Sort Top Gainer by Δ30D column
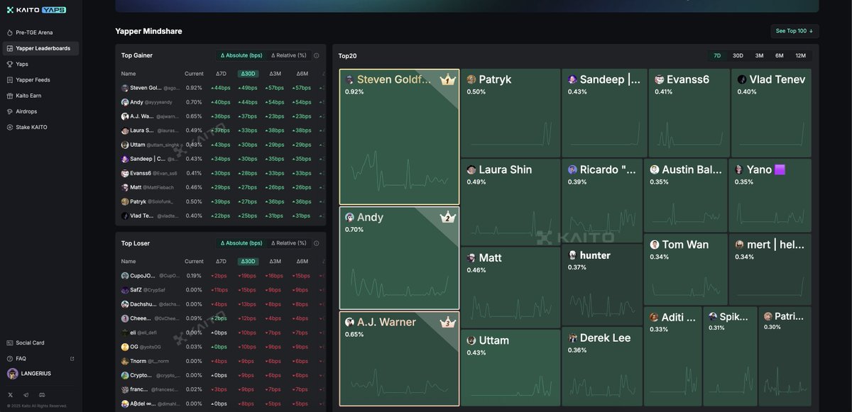 pos(248,74)
